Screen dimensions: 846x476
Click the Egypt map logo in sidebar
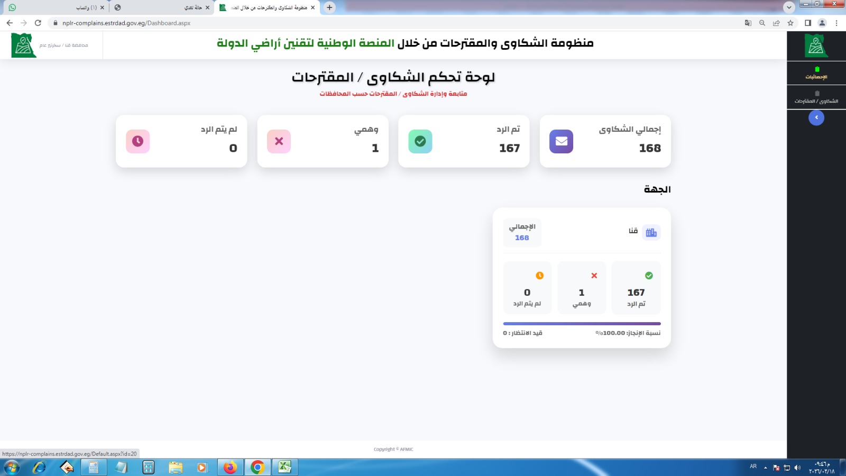(x=816, y=45)
